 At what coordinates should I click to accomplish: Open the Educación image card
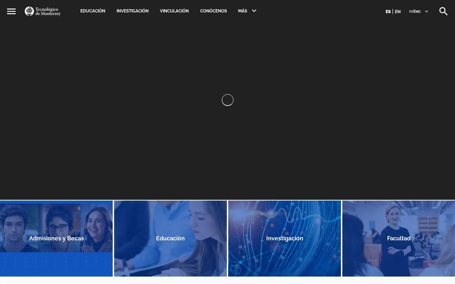(170, 239)
